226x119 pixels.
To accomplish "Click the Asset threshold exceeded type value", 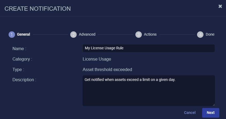I will pyautogui.click(x=107, y=70).
